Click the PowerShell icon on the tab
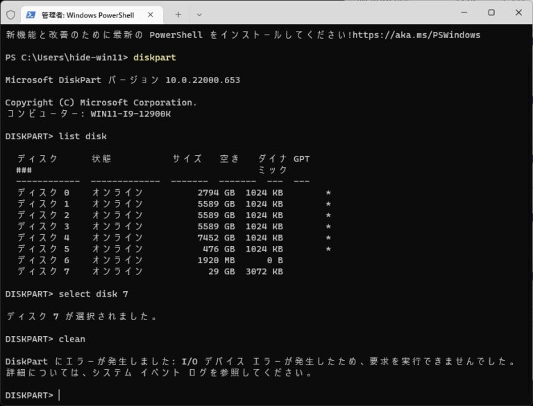 pyautogui.click(x=31, y=14)
